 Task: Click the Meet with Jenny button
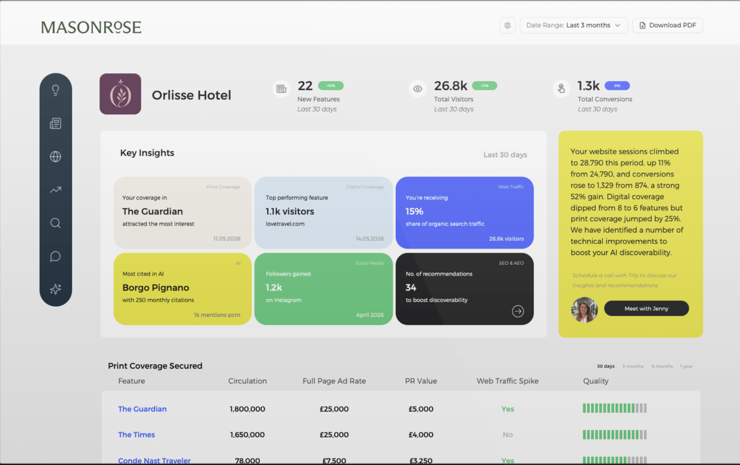[646, 308]
